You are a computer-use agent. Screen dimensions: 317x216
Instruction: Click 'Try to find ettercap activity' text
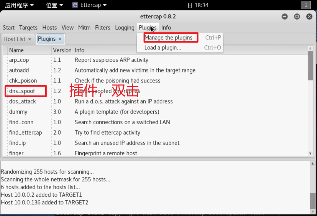(107, 133)
